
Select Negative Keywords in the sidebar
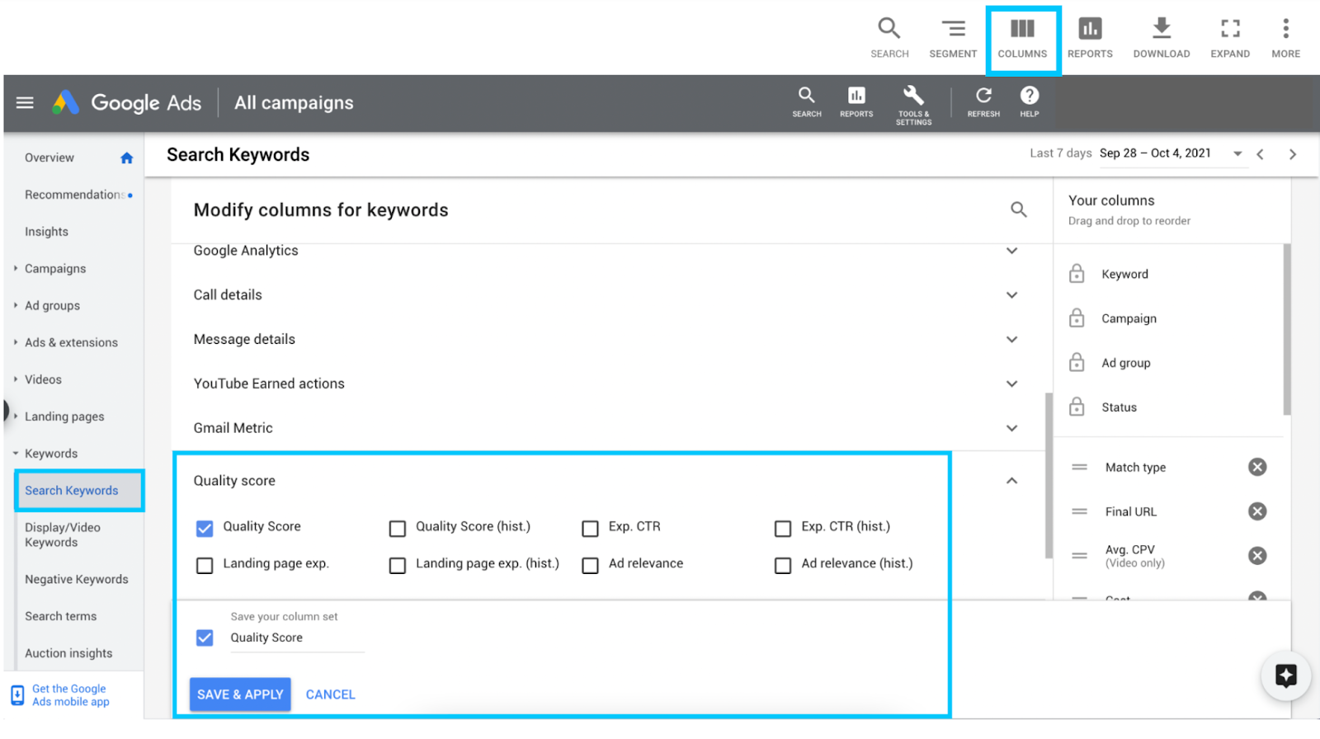pos(76,579)
